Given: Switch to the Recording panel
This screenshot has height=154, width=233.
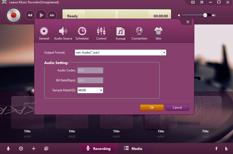Looking at the screenshot, I should 98,148.
